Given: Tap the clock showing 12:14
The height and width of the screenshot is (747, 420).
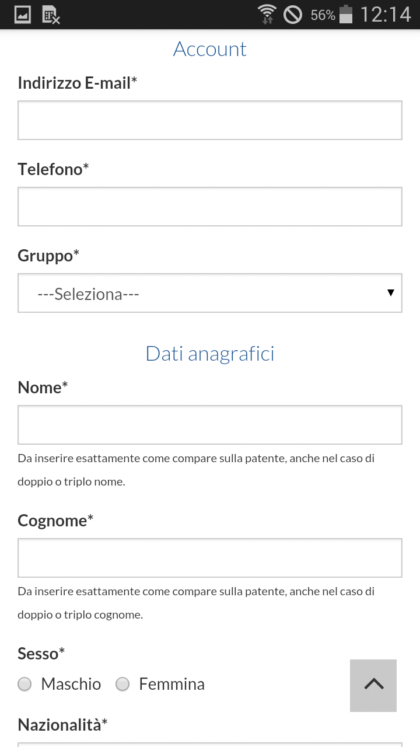Looking at the screenshot, I should (386, 14).
